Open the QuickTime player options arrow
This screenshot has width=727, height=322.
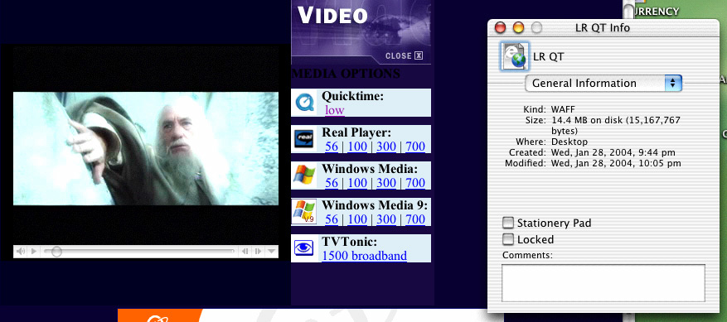point(272,252)
